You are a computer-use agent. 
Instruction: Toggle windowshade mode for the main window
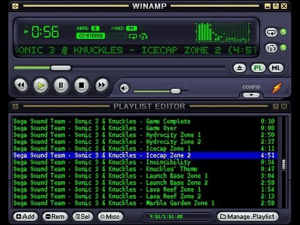(276, 6)
